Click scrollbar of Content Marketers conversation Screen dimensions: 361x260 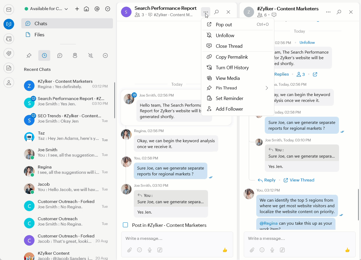coord(358,205)
